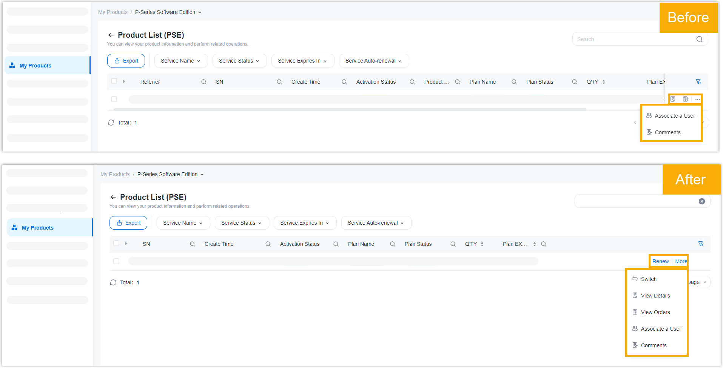The width and height of the screenshot is (723, 368).
Task: Open the Service Auto-renewal dropdown in the After view
Action: pyautogui.click(x=376, y=223)
